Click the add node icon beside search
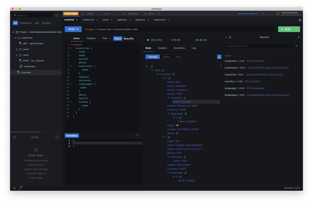Screen dimensions: 313x204 click(57, 15)
